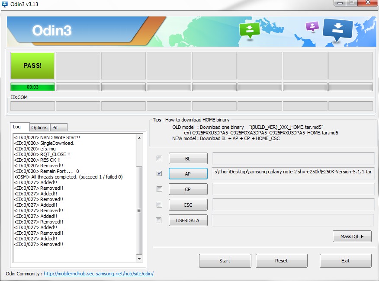Select log line 'efs.img'
This screenshot has height=281, width=379.
tap(35, 149)
